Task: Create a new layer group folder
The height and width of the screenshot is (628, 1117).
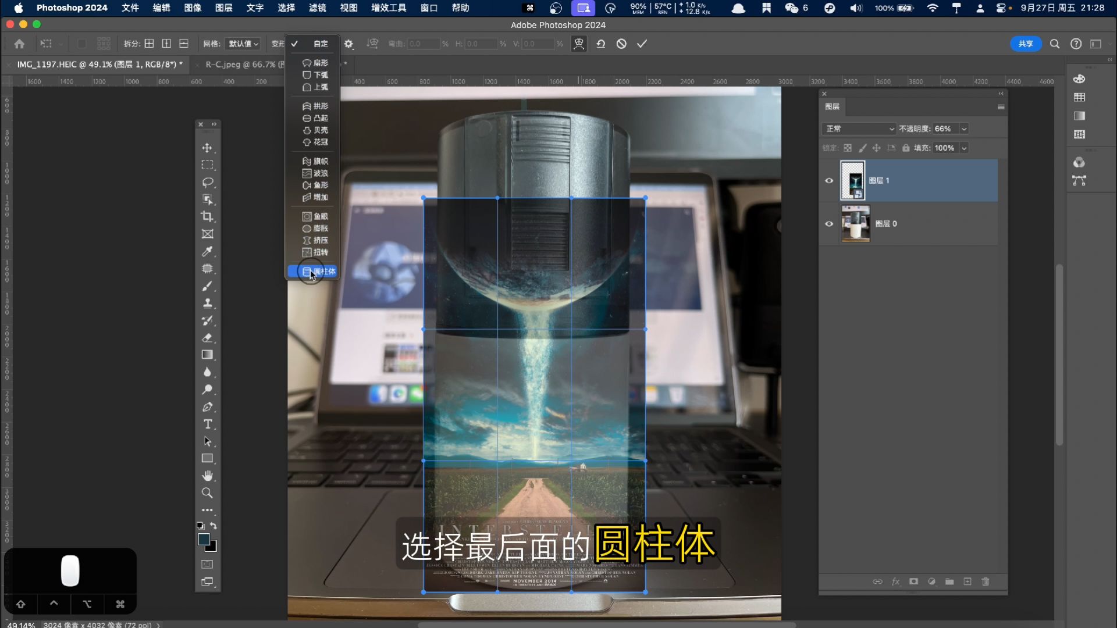Action: [x=949, y=581]
